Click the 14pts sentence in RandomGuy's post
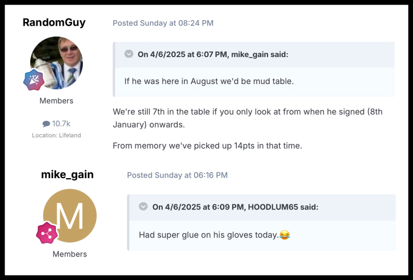This screenshot has width=413, height=280. coord(207,146)
